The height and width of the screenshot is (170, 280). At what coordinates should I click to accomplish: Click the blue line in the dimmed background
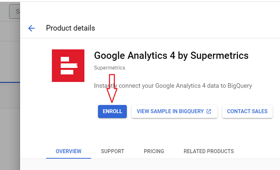pyautogui.click(x=10, y=82)
